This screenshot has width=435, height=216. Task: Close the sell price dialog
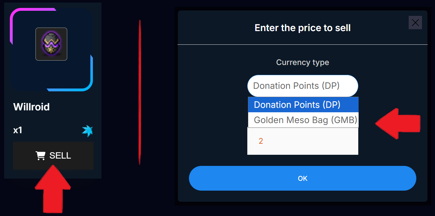pyautogui.click(x=415, y=23)
